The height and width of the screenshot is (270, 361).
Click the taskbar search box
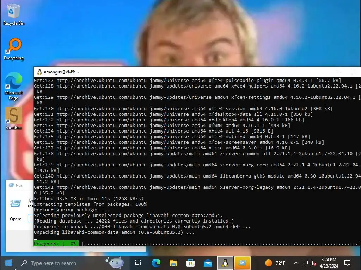click(x=71, y=263)
